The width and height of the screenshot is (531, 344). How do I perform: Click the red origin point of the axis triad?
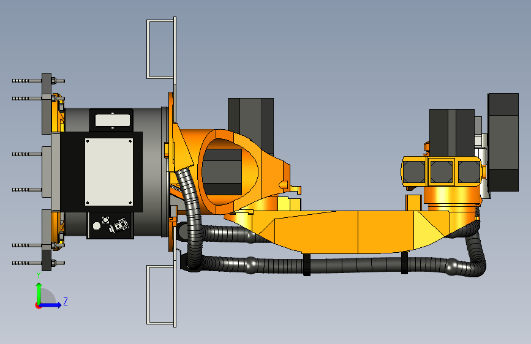tap(37, 305)
